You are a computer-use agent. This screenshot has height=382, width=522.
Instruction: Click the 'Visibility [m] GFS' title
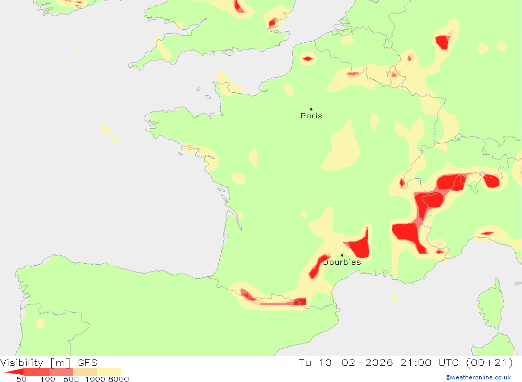click(x=49, y=362)
